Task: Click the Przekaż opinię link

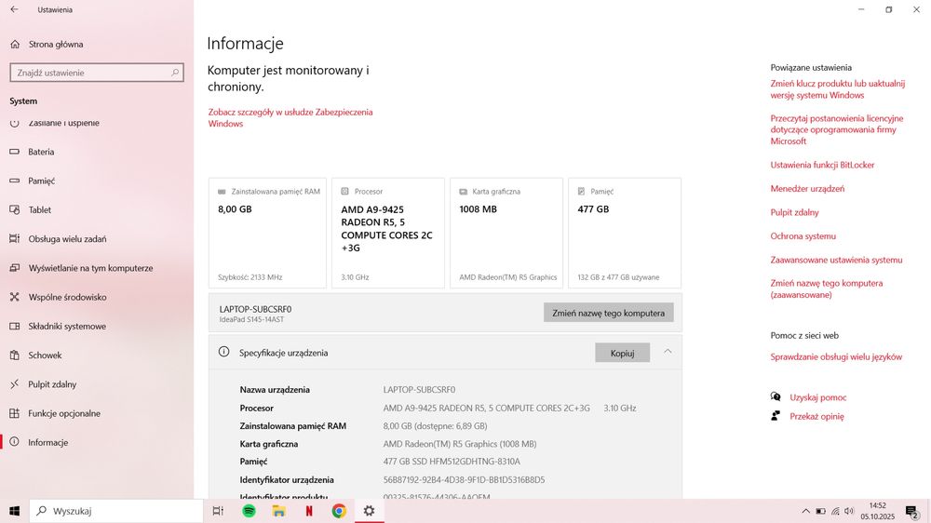Action: click(x=816, y=417)
